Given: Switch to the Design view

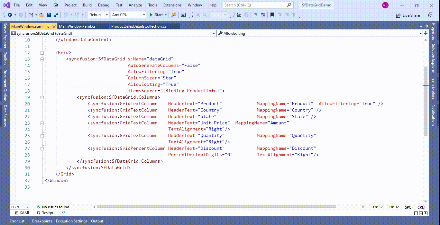Looking at the screenshot, I should (x=47, y=213).
